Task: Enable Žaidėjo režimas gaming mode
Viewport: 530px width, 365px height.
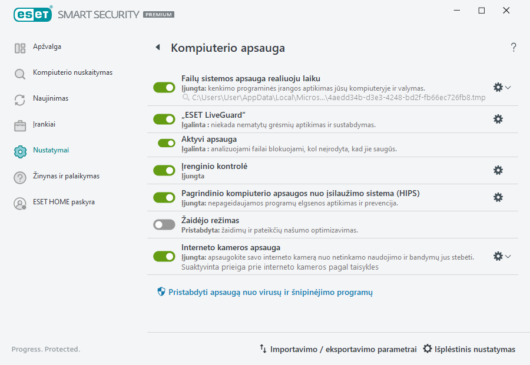Action: (164, 224)
